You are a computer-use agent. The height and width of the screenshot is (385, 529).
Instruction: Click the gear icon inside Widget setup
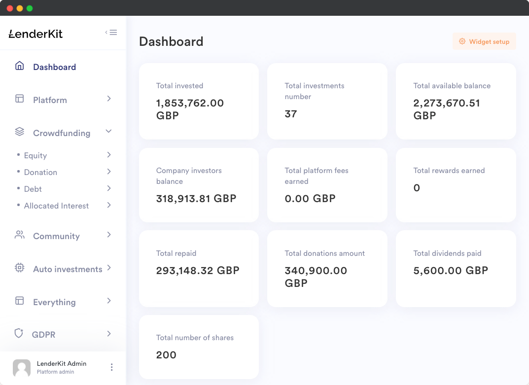coord(462,41)
